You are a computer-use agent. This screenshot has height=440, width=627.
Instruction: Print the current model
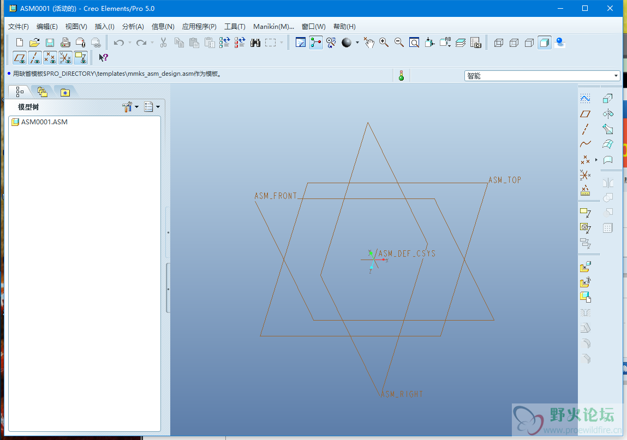point(65,43)
